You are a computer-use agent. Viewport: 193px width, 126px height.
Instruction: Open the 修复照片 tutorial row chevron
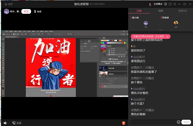coord(125,74)
